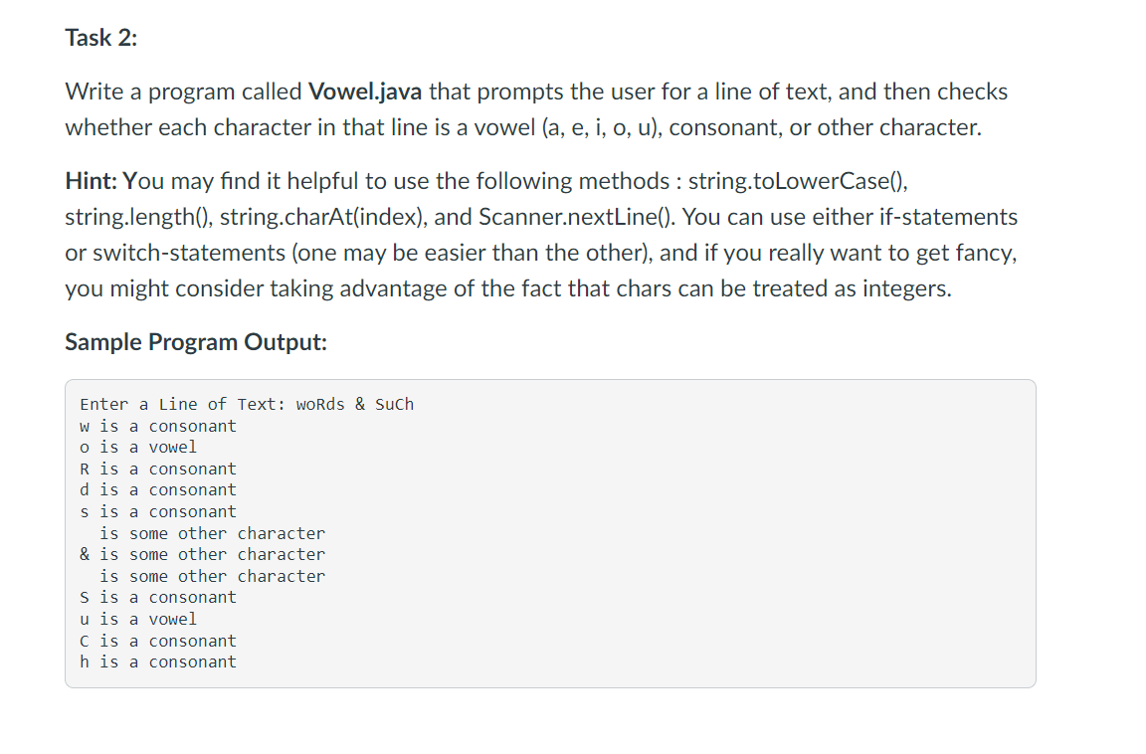Click the 'R is a consonant' output line
Viewport: 1146px width, 754px height.
click(158, 469)
